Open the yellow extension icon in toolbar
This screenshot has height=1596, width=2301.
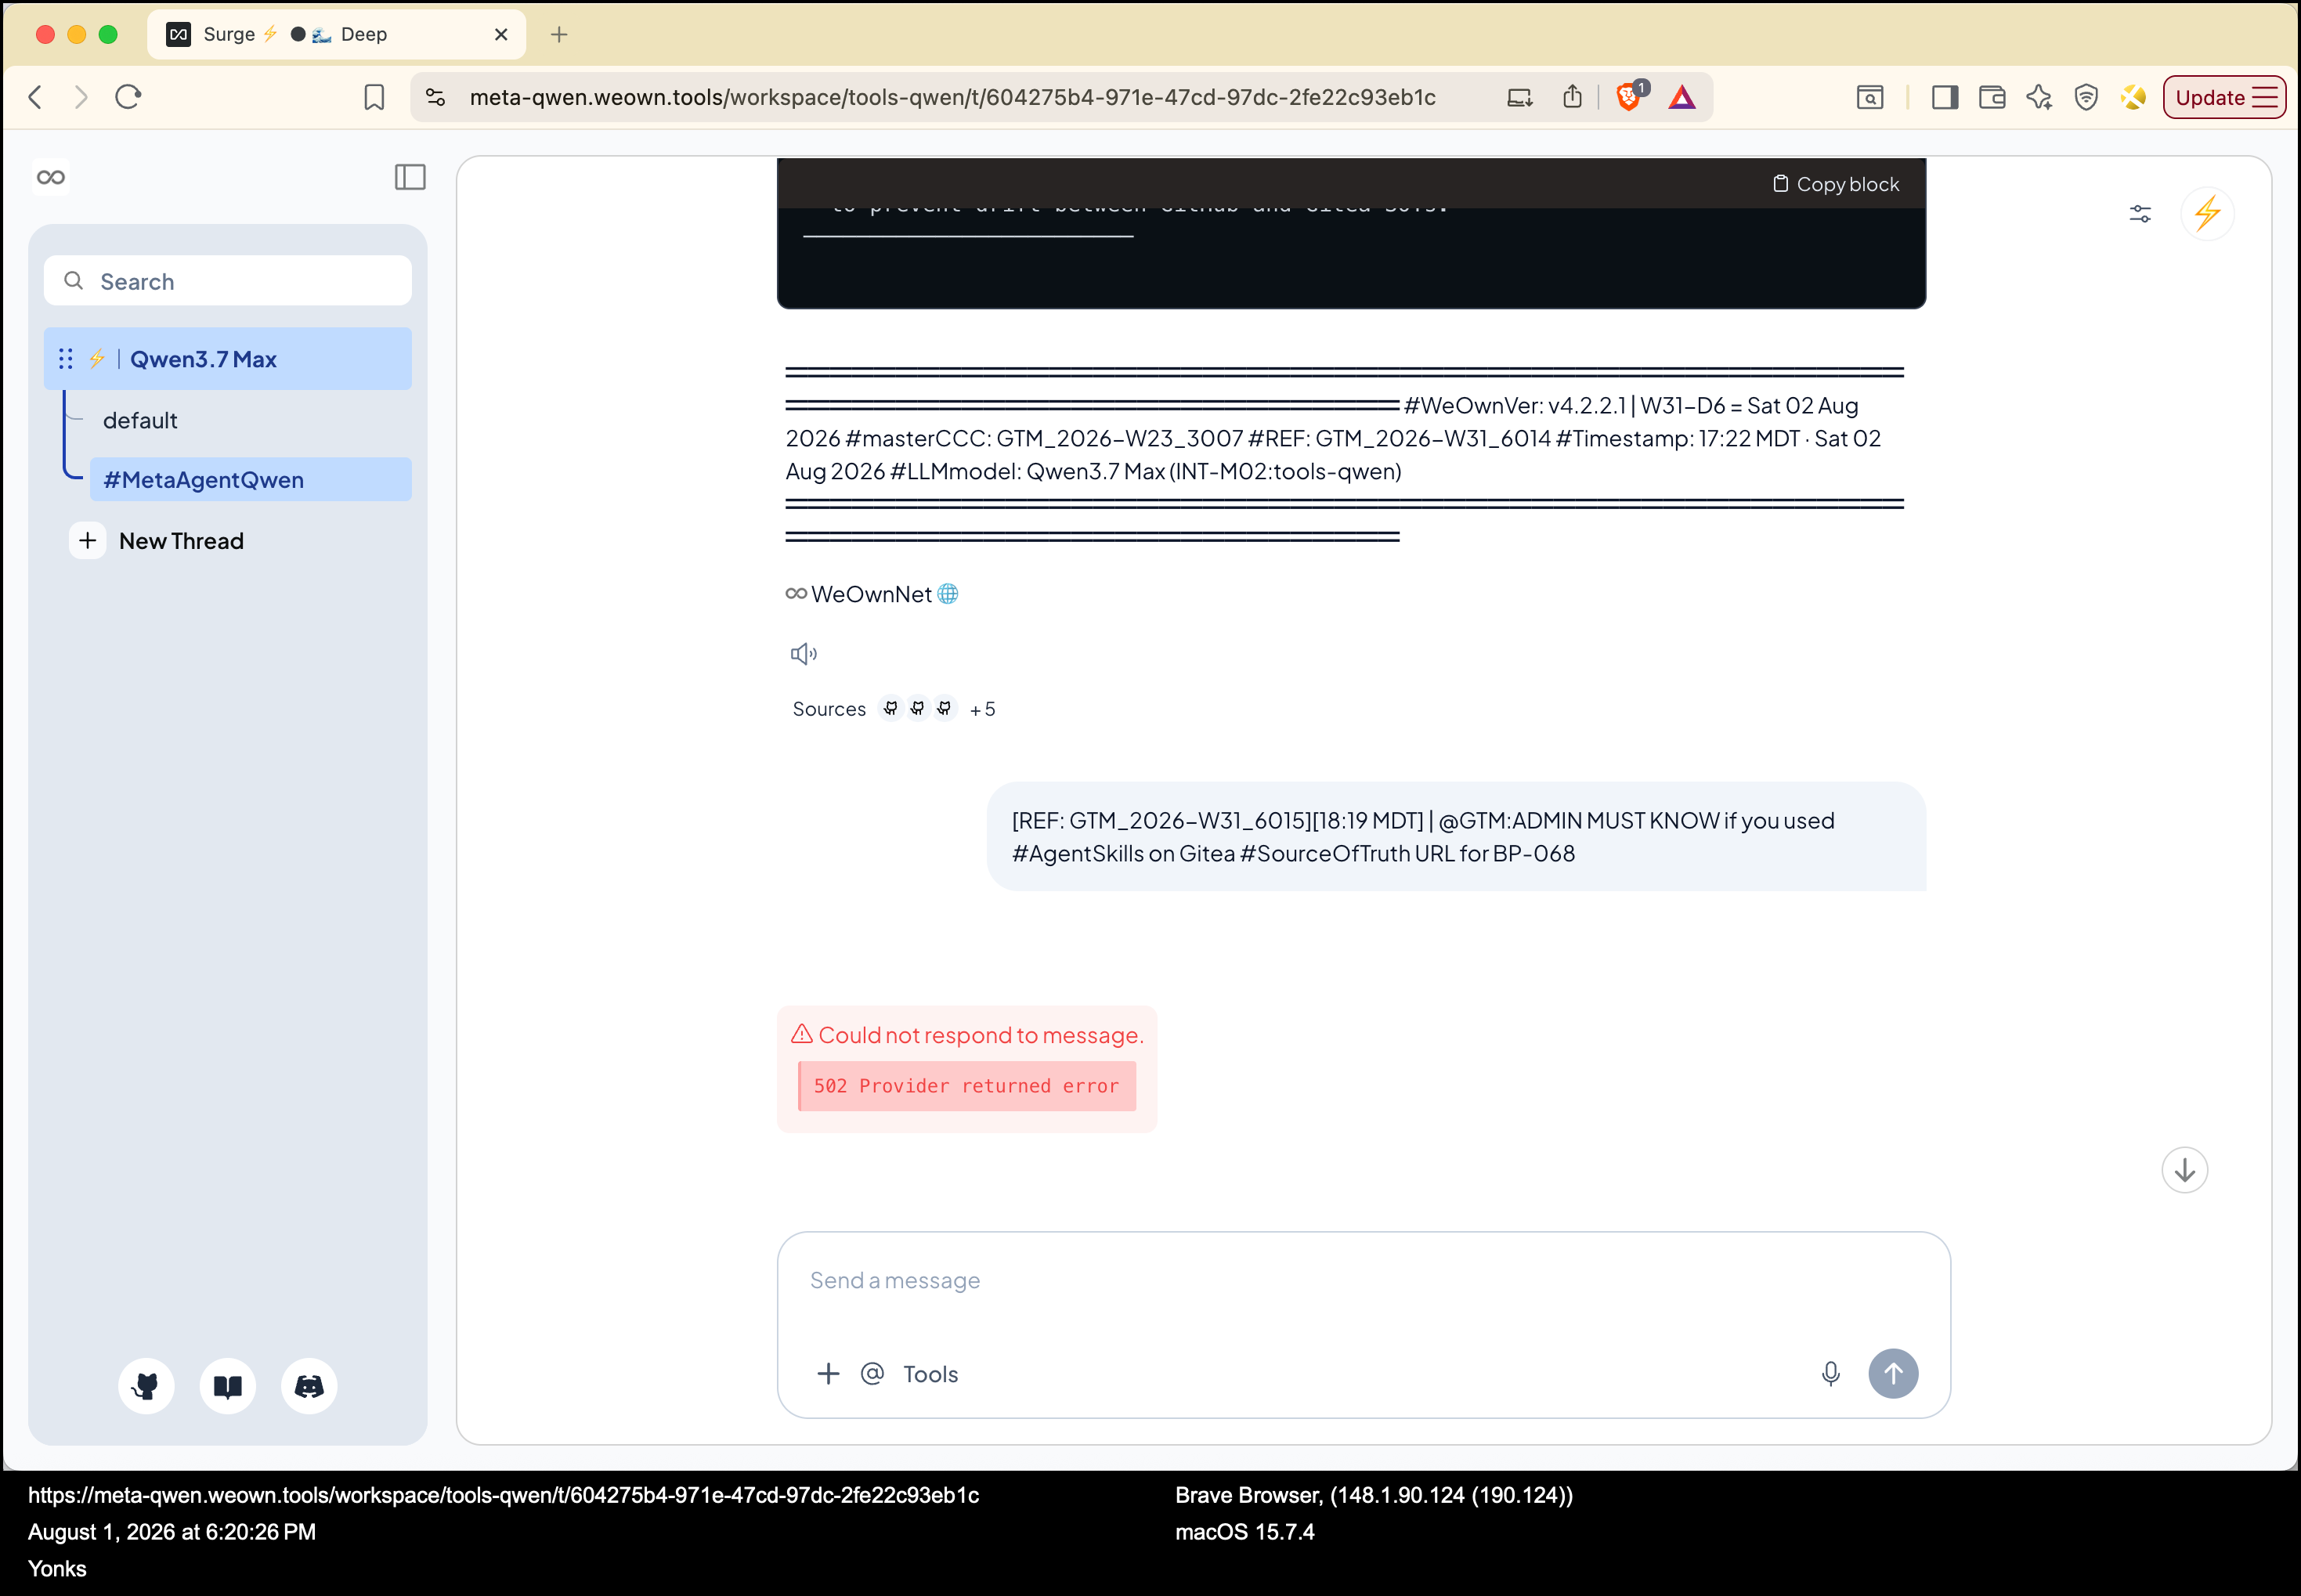2133,97
